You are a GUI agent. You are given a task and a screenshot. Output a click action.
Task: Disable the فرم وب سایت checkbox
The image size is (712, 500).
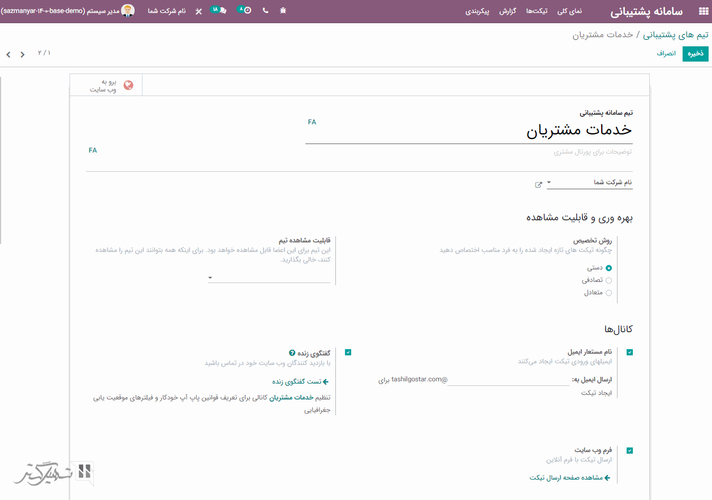(629, 450)
